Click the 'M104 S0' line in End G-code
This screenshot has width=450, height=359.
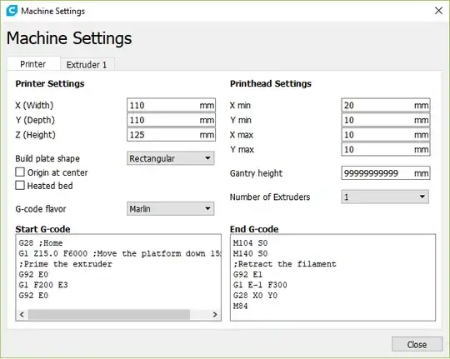coord(250,243)
